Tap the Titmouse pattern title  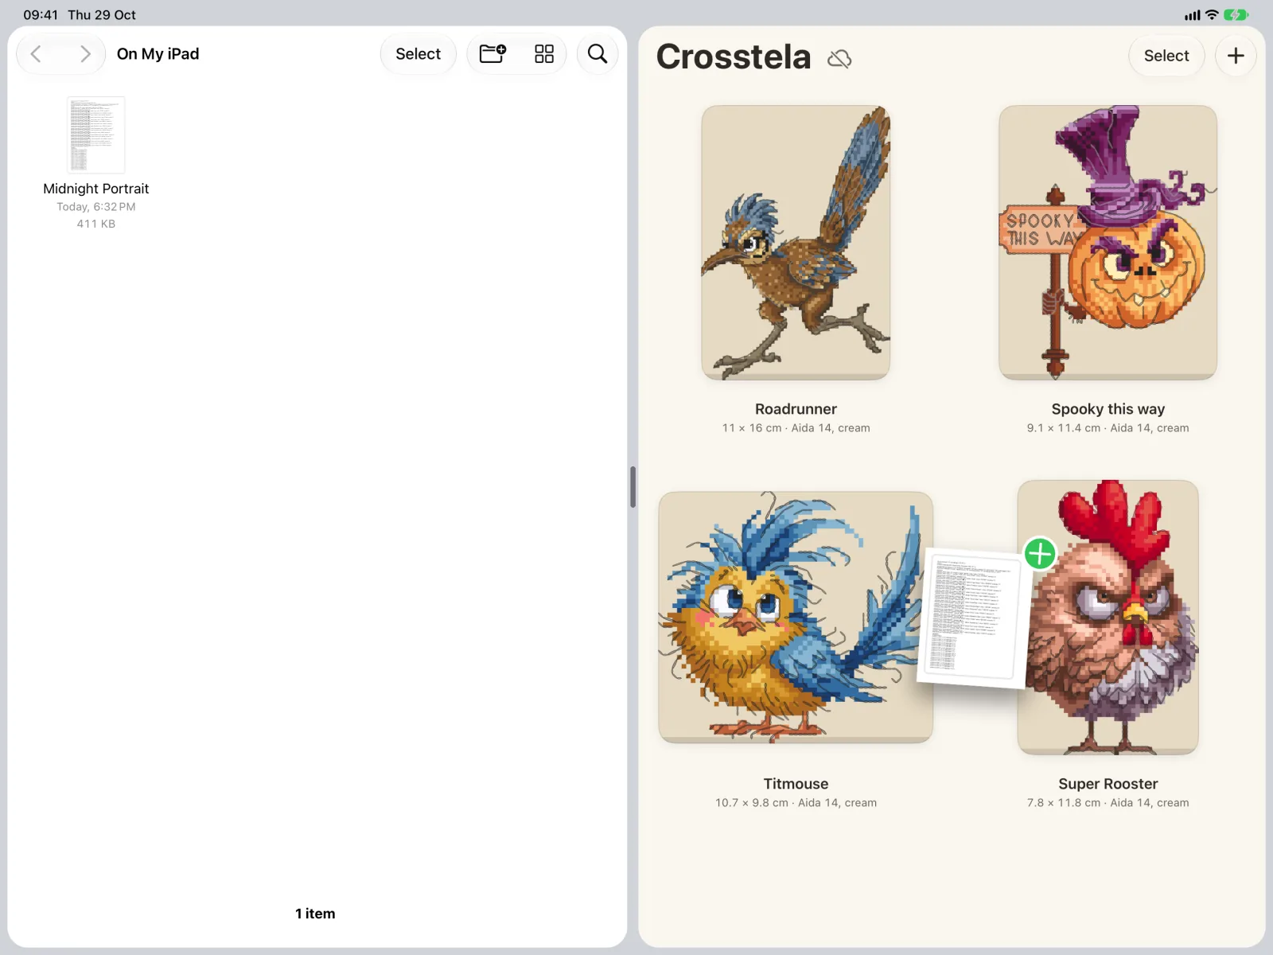pyautogui.click(x=796, y=784)
